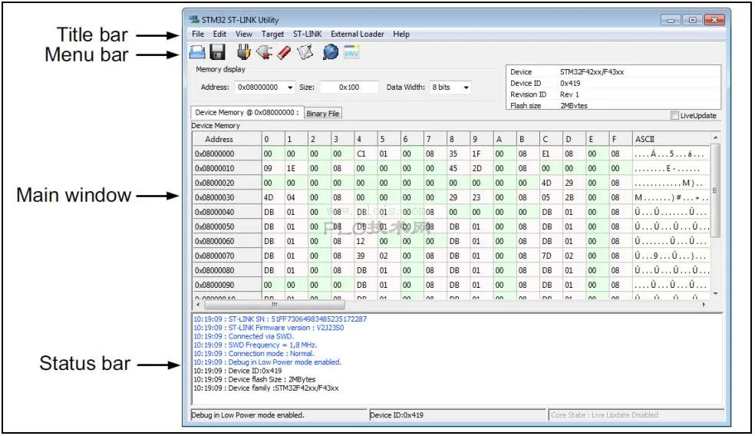Click log line Connected via SWD

pos(243,336)
